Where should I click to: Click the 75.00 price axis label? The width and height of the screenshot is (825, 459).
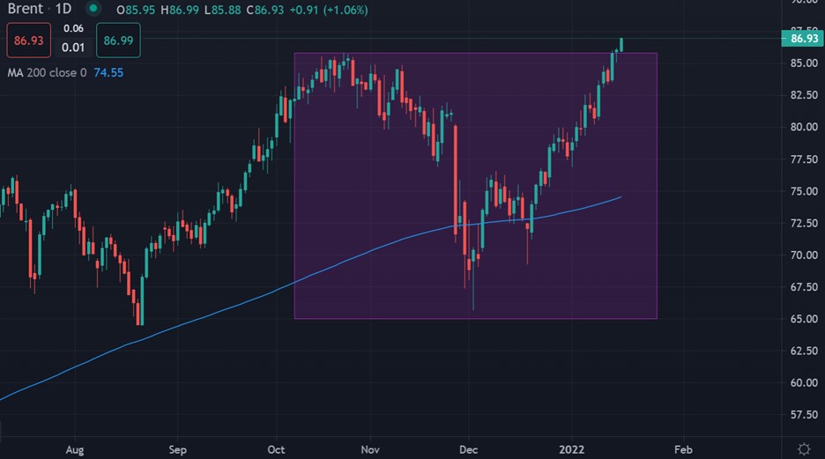click(804, 191)
